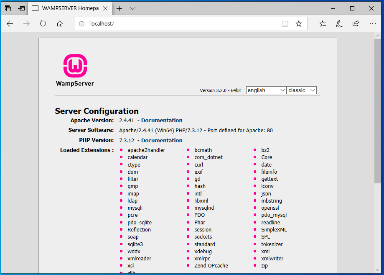384x275 pixels.
Task: Open Settings and more menu
Action: click(x=373, y=24)
